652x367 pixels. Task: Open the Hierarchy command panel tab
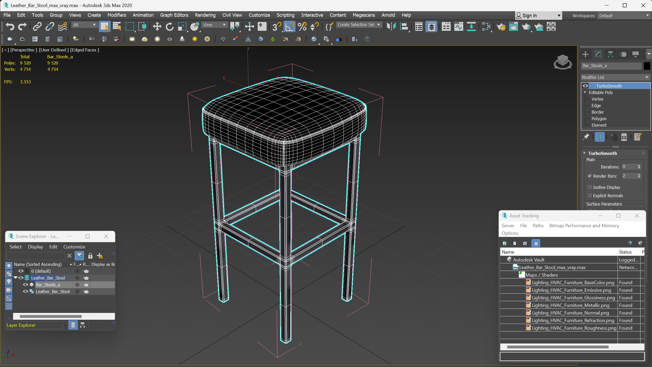tap(610, 54)
